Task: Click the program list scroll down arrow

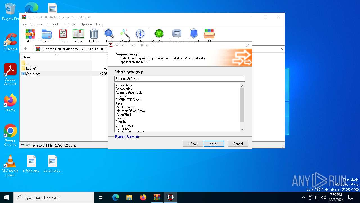Action: (x=242, y=129)
